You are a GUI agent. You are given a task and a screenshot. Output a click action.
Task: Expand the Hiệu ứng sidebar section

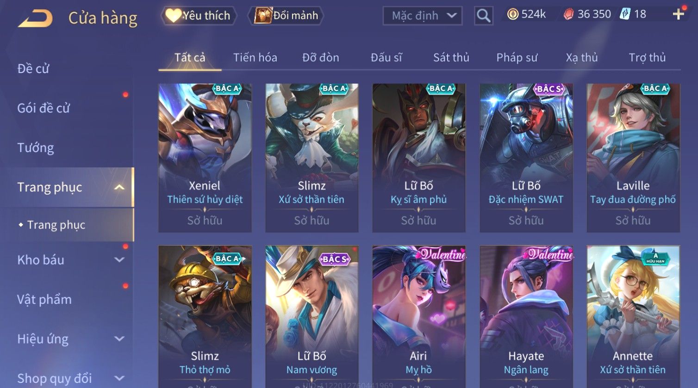(119, 339)
